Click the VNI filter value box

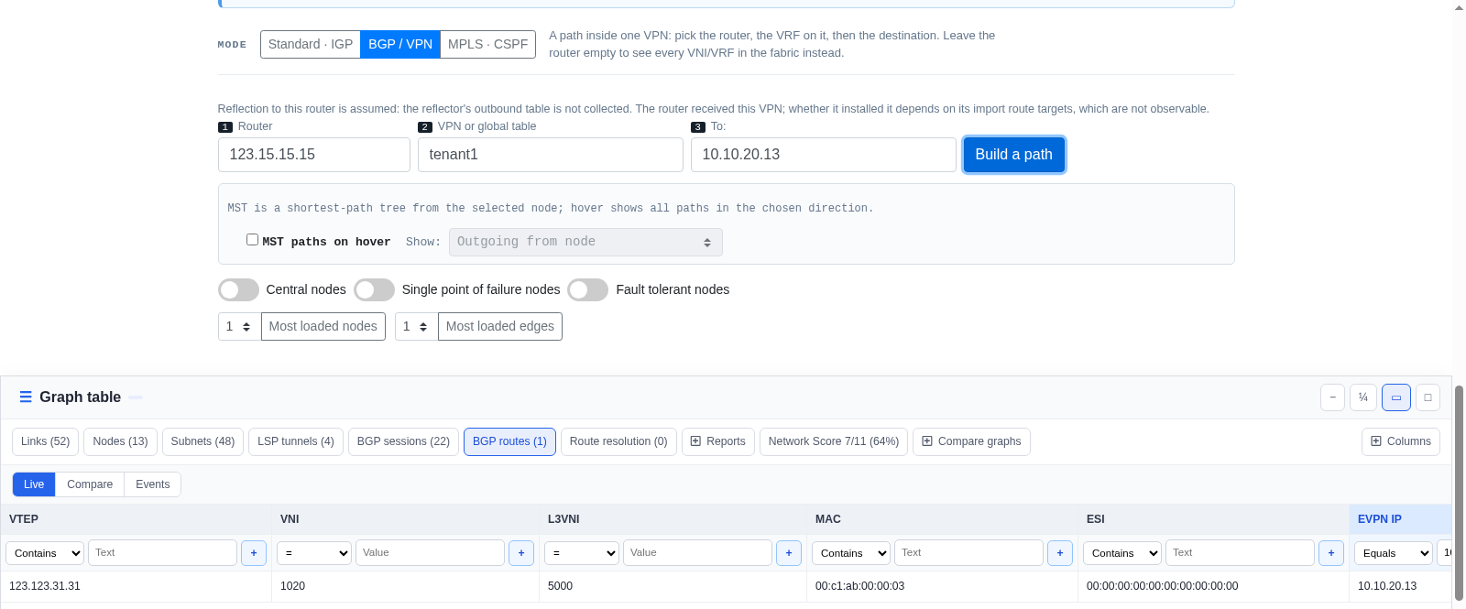431,553
